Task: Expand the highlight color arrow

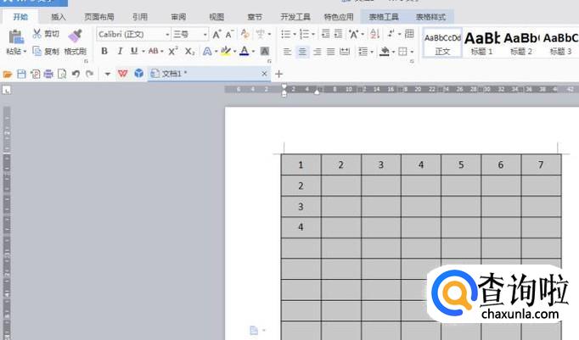Action: pyautogui.click(x=234, y=51)
